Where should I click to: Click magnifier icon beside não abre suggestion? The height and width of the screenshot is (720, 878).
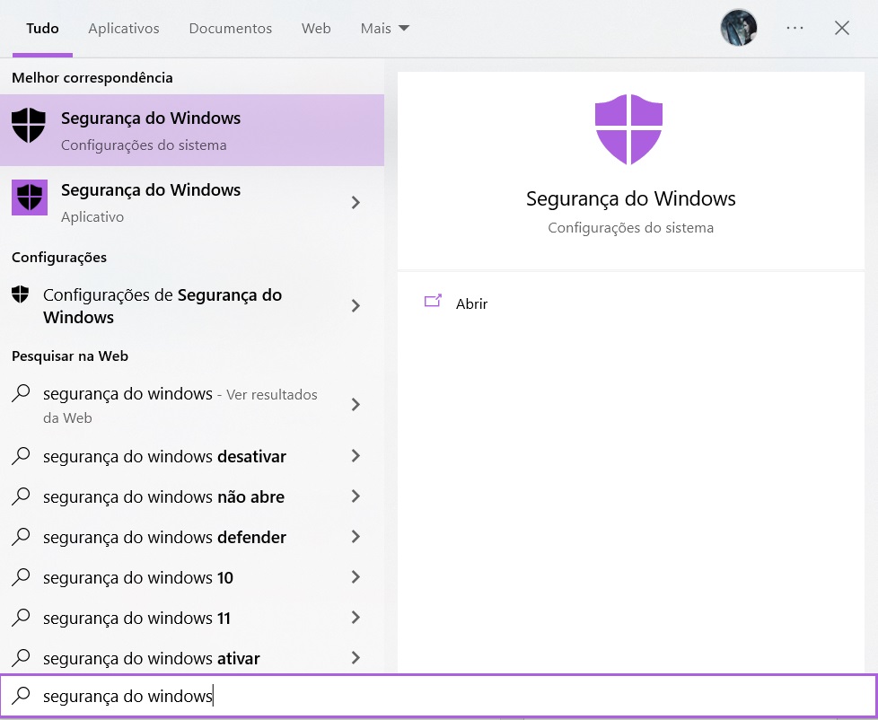21,496
